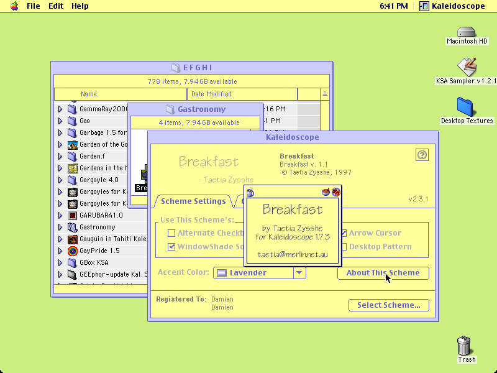Select the Trash icon on the desktop
The image size is (497, 373).
pos(464,346)
